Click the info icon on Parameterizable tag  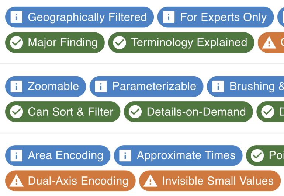tap(101, 87)
